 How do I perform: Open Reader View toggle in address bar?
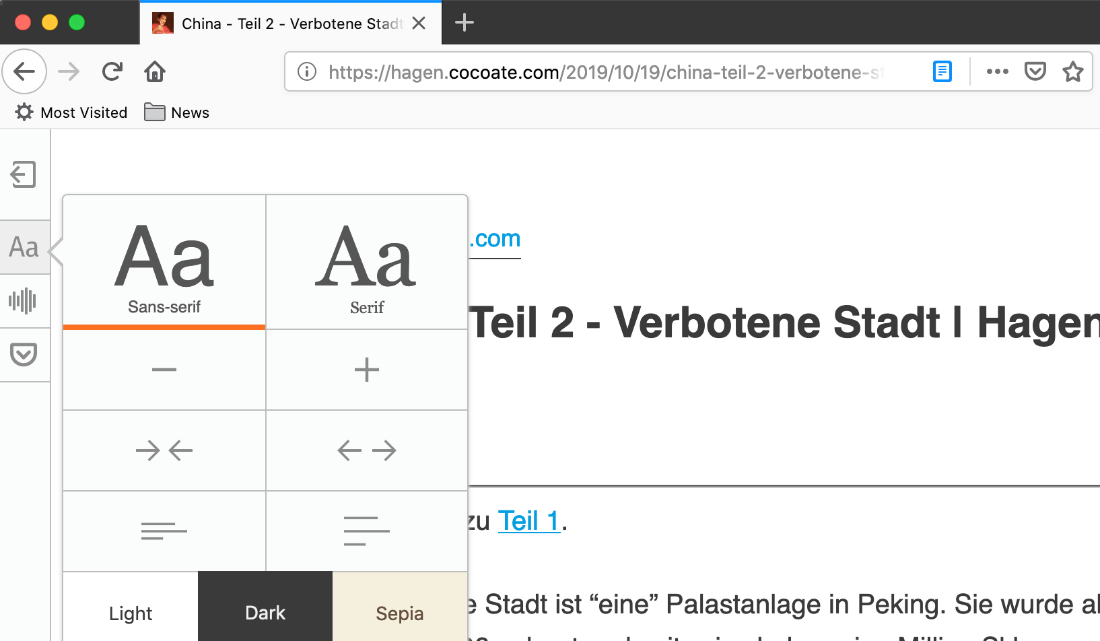(942, 71)
